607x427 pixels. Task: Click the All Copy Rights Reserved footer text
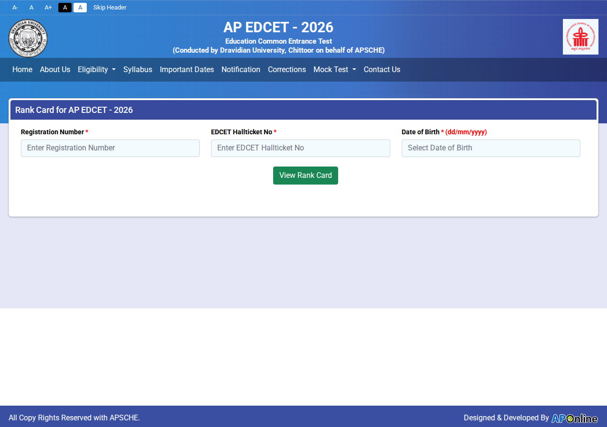pos(74,418)
